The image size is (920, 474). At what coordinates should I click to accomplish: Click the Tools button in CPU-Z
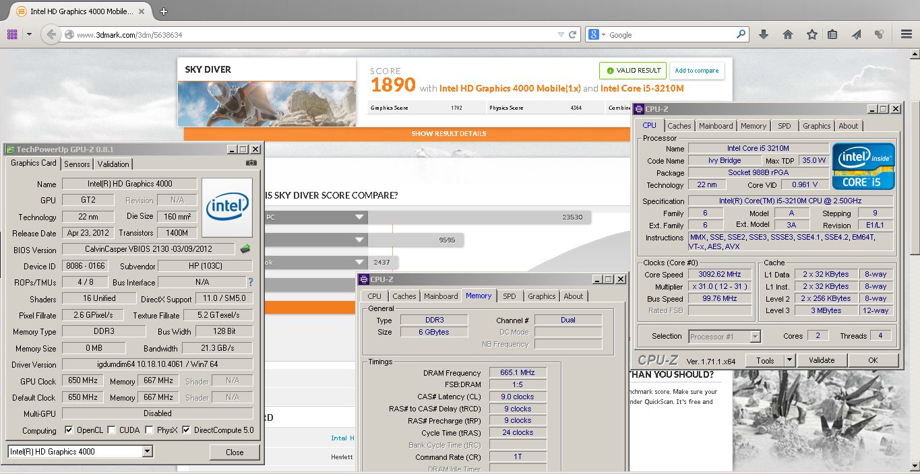[x=765, y=360]
